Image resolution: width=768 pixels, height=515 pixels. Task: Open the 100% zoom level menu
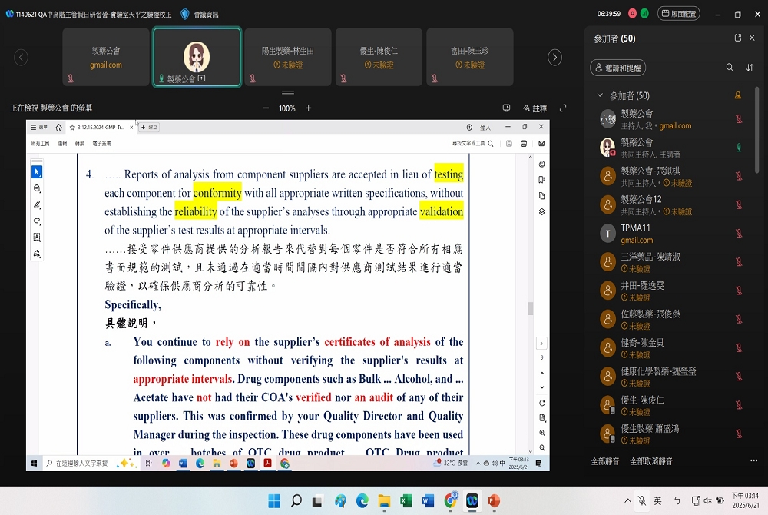(287, 108)
